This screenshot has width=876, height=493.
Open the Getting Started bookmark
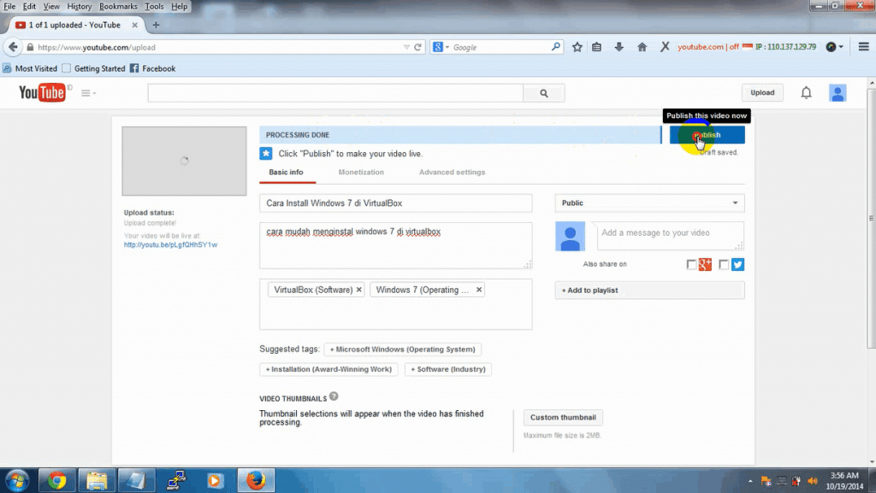pyautogui.click(x=93, y=68)
